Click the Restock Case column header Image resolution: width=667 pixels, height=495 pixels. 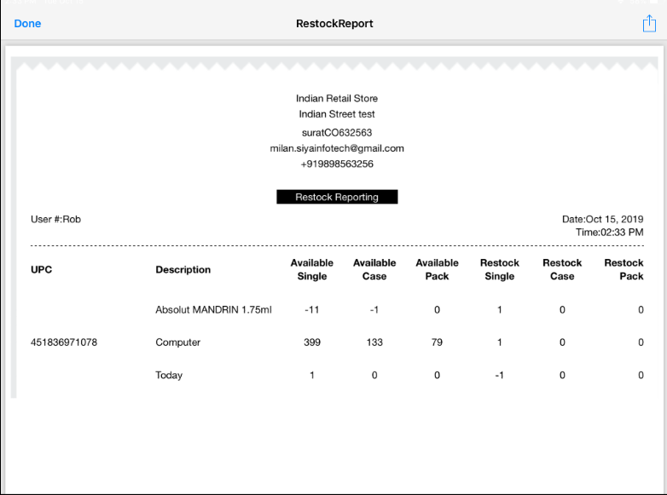(562, 269)
